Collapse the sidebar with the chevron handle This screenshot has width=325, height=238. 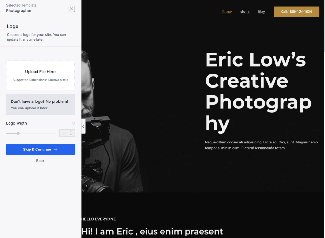tap(83, 126)
